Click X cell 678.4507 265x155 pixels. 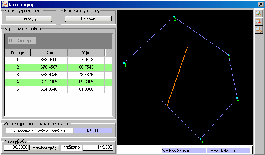[49, 67]
